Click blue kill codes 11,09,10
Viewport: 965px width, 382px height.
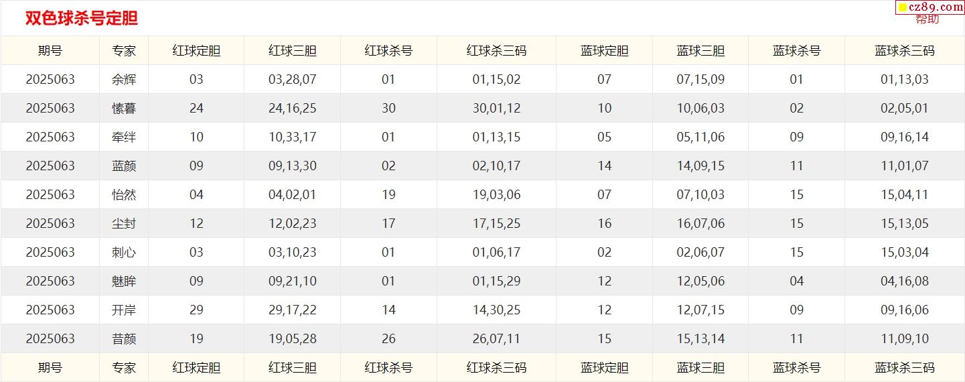[905, 338]
